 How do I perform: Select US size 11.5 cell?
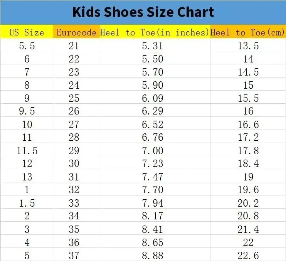pos(27,151)
